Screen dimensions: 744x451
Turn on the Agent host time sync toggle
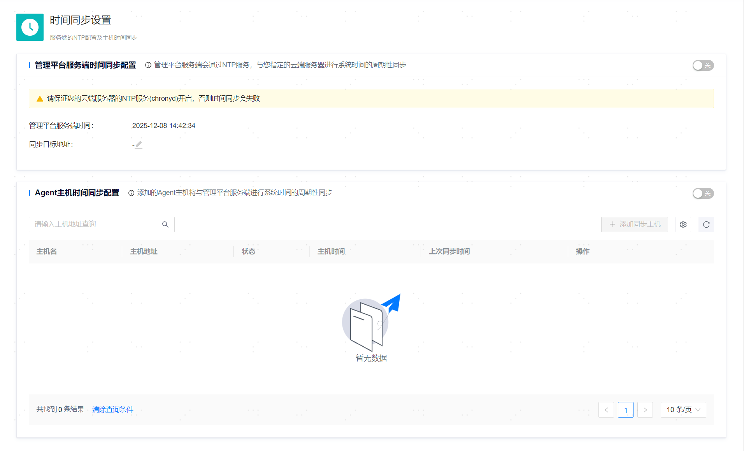[703, 193]
